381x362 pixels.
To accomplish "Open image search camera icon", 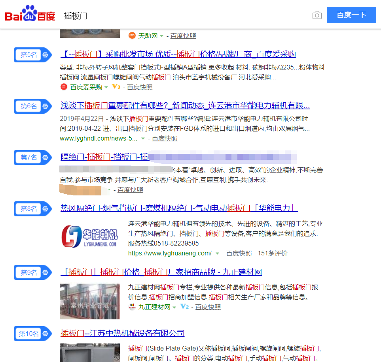I will coord(317,15).
